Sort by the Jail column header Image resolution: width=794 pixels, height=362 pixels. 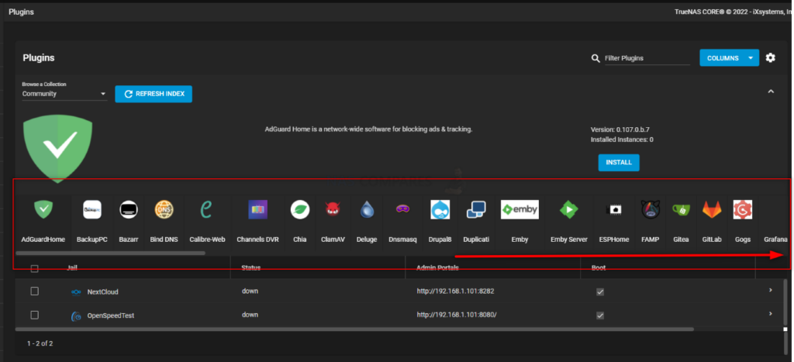pyautogui.click(x=72, y=267)
